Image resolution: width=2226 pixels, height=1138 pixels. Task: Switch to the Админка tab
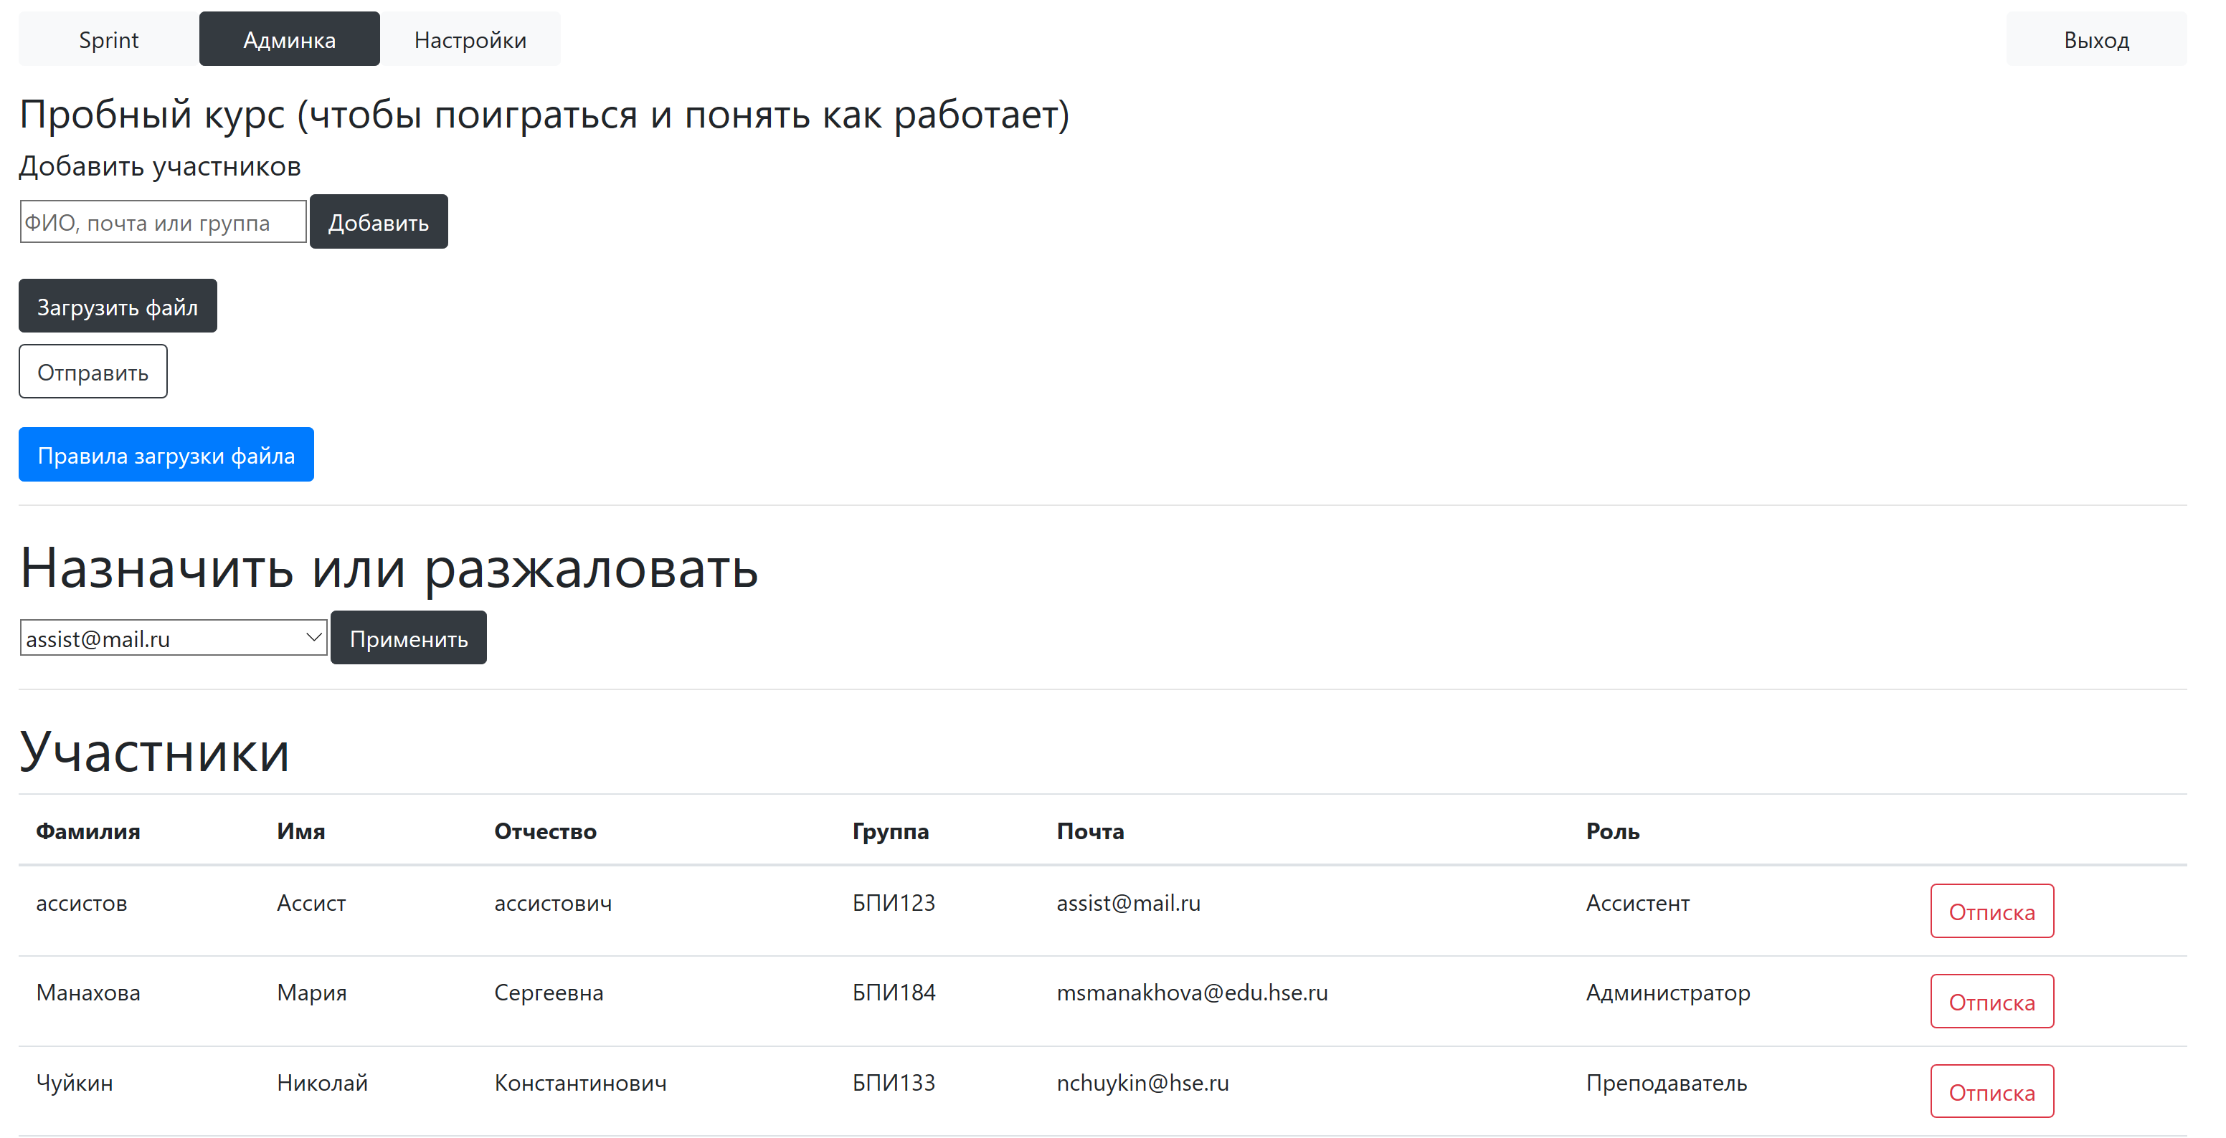[x=290, y=39]
